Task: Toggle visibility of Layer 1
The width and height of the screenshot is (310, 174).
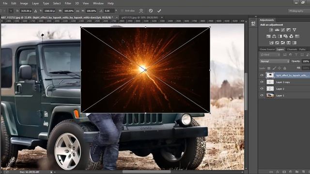Action: (x=262, y=95)
